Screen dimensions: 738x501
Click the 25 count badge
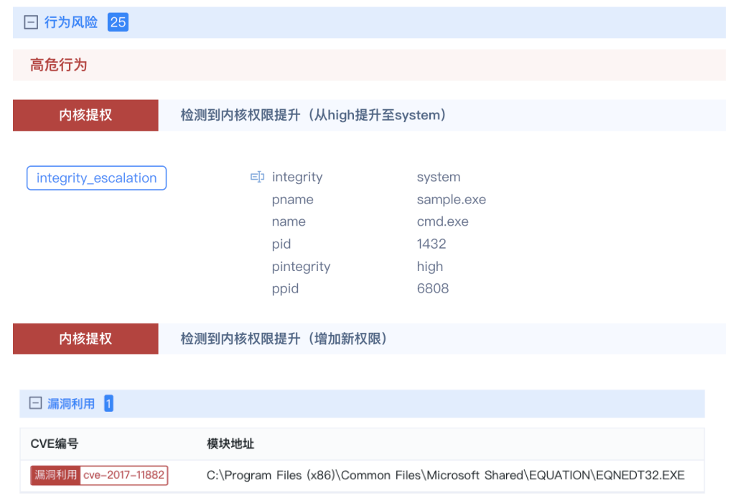(x=118, y=22)
